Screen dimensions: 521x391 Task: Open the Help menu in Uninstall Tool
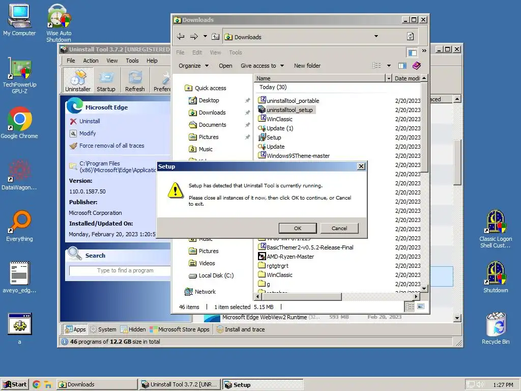152,61
